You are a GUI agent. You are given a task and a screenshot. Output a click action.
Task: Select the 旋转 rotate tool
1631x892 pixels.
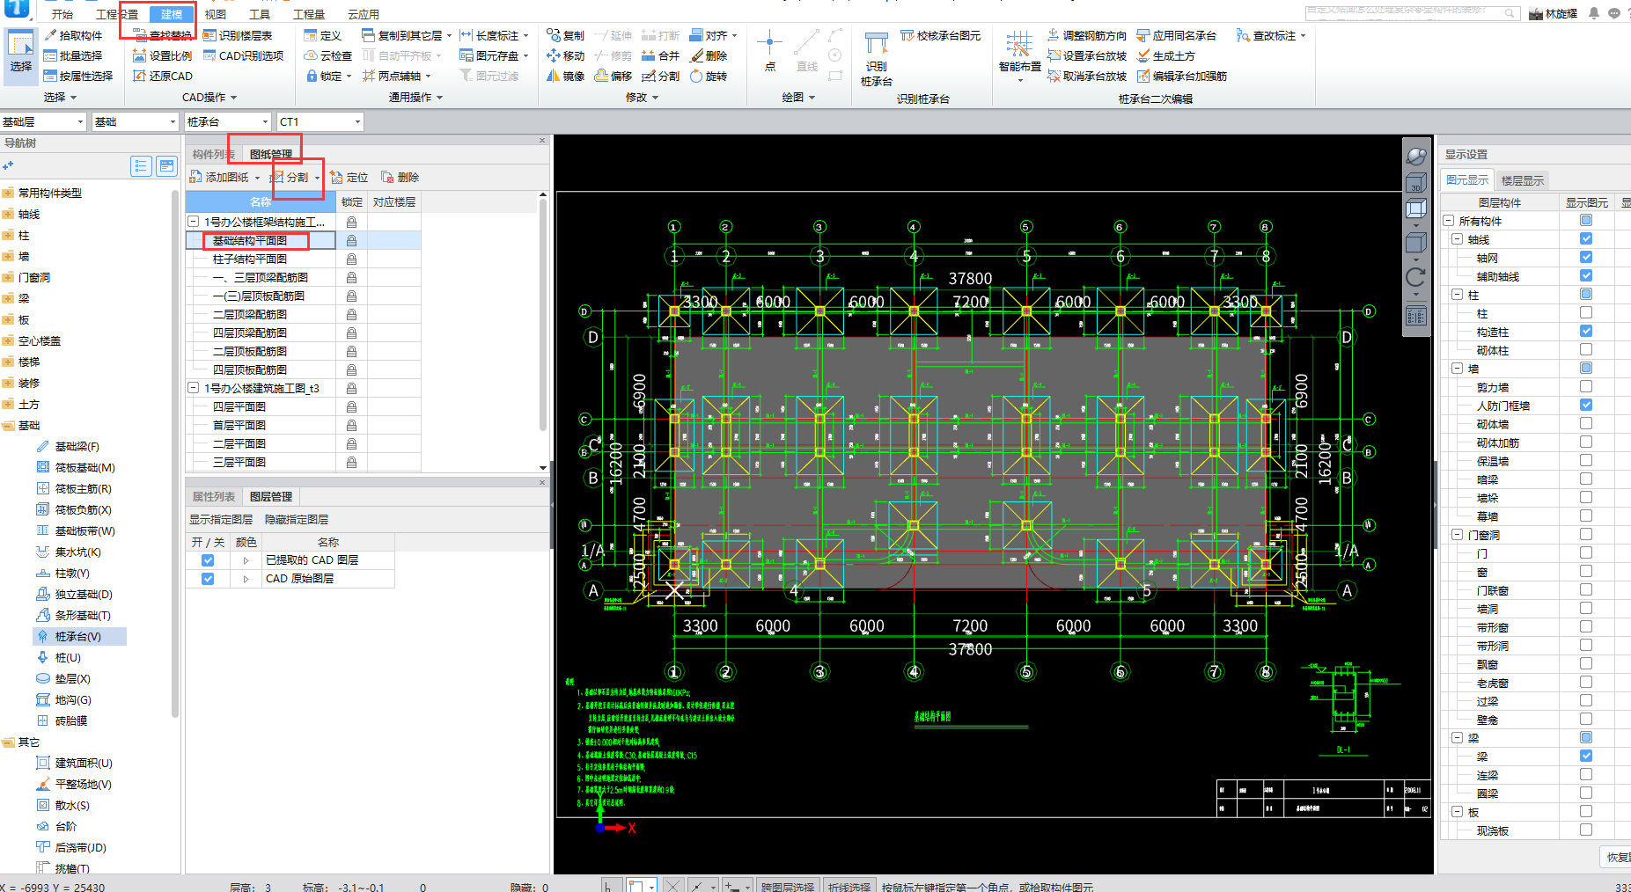709,76
